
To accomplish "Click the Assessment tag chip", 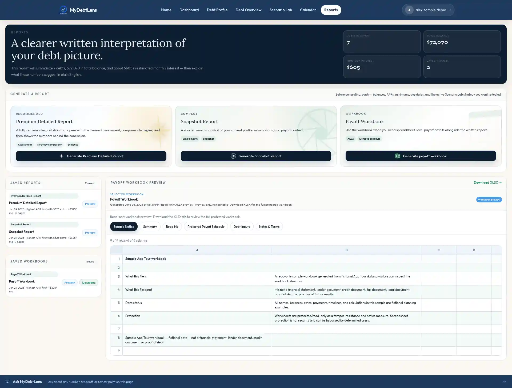I will point(25,145).
